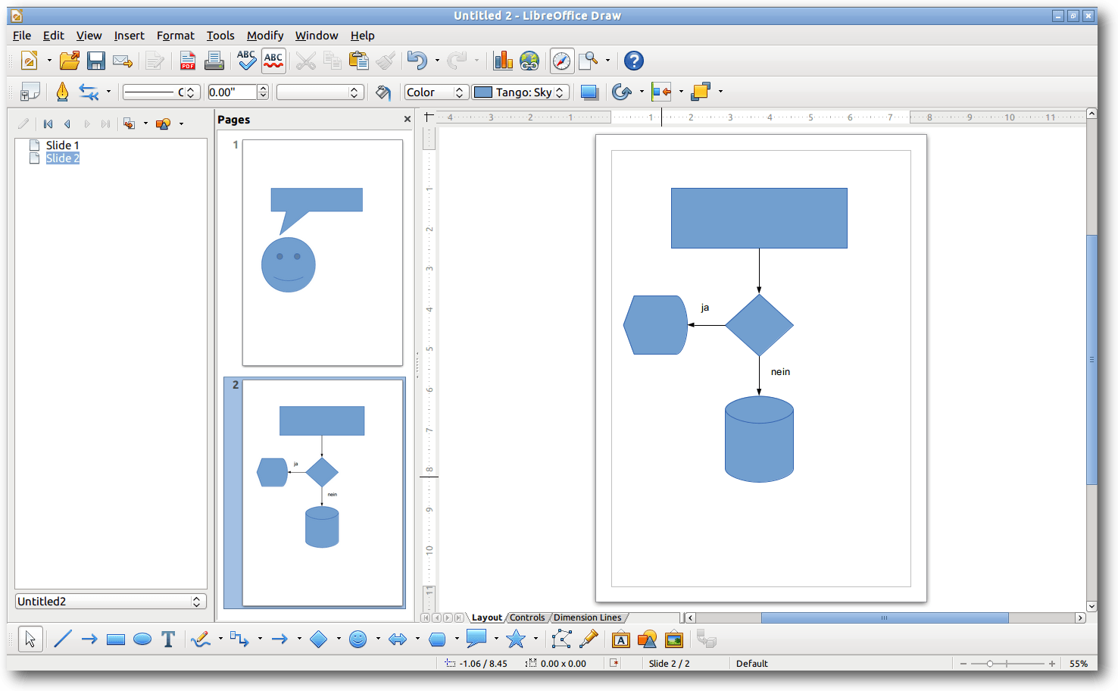
Task: Select the Rectangle tool
Action: (x=116, y=639)
